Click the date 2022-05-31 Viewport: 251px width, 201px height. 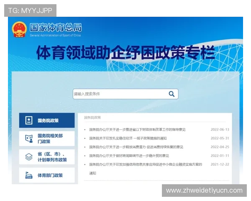220,138
